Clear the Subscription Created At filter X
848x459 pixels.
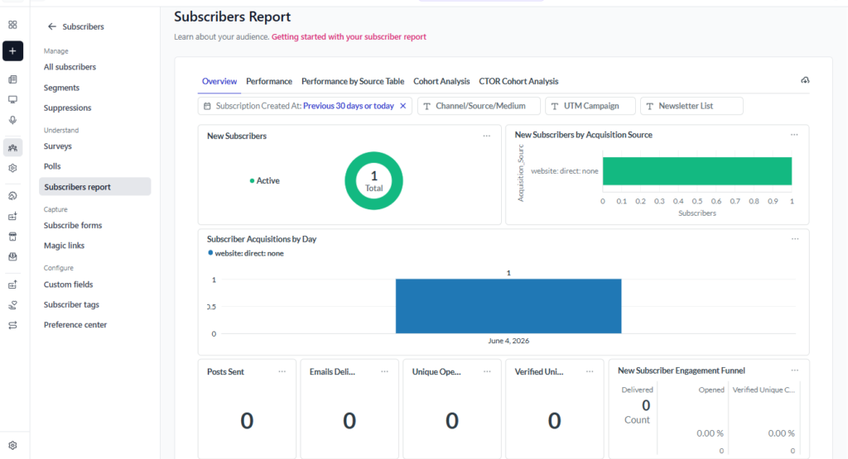point(403,106)
